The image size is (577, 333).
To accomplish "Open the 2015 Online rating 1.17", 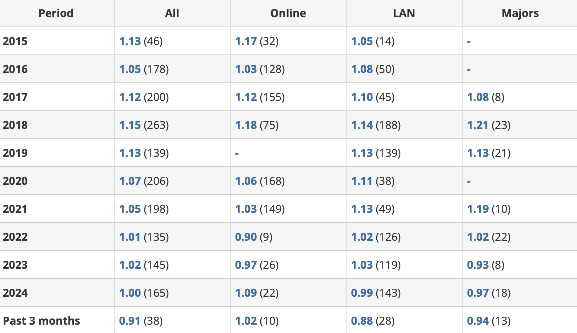I will click(x=246, y=41).
